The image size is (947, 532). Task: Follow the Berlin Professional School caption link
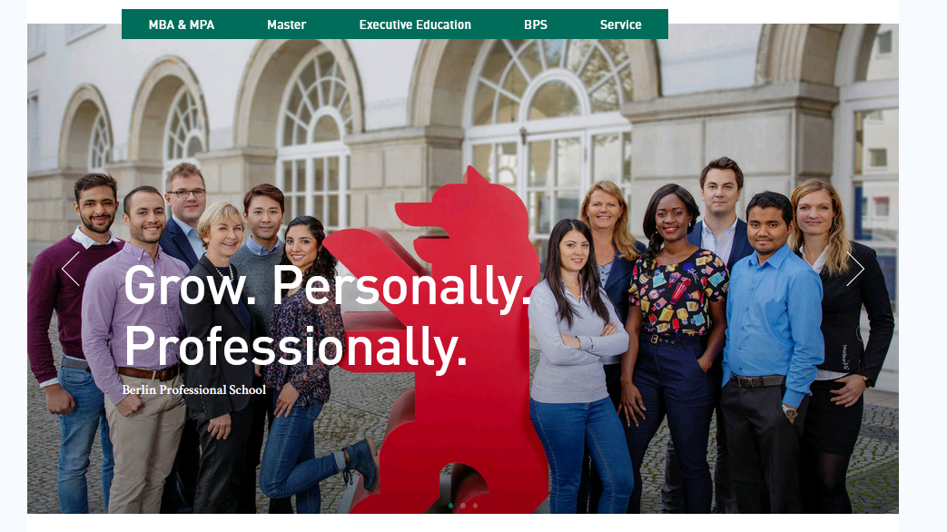[x=194, y=390]
